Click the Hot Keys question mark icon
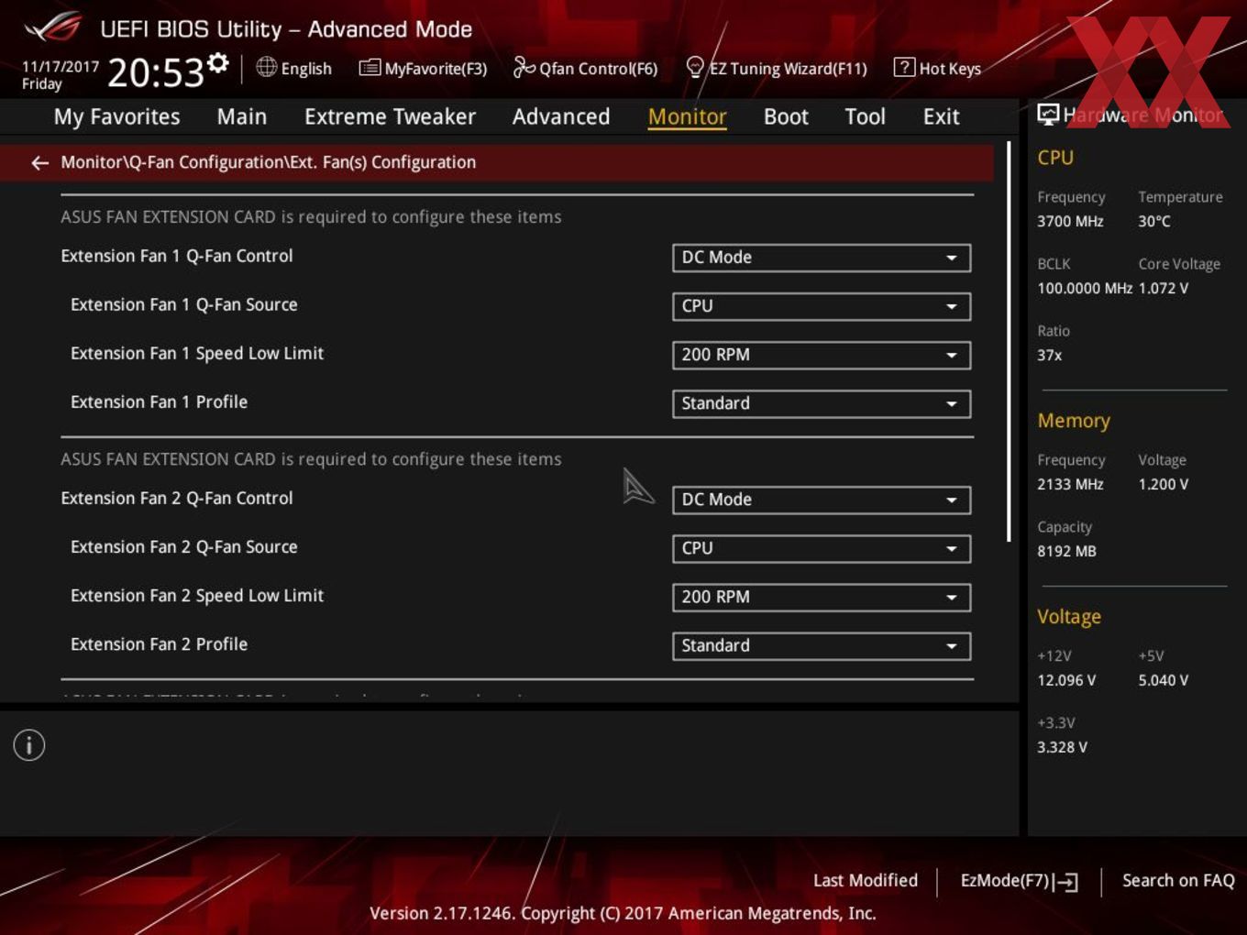Screen dimensions: 1247x935 pyautogui.click(x=904, y=67)
